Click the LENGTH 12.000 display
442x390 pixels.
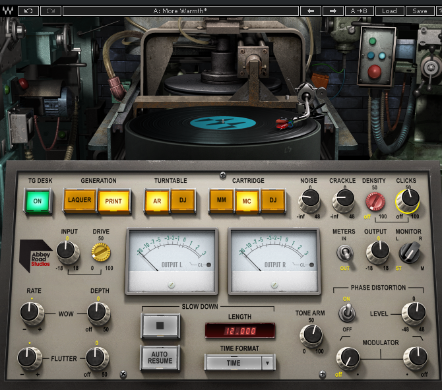pyautogui.click(x=240, y=331)
